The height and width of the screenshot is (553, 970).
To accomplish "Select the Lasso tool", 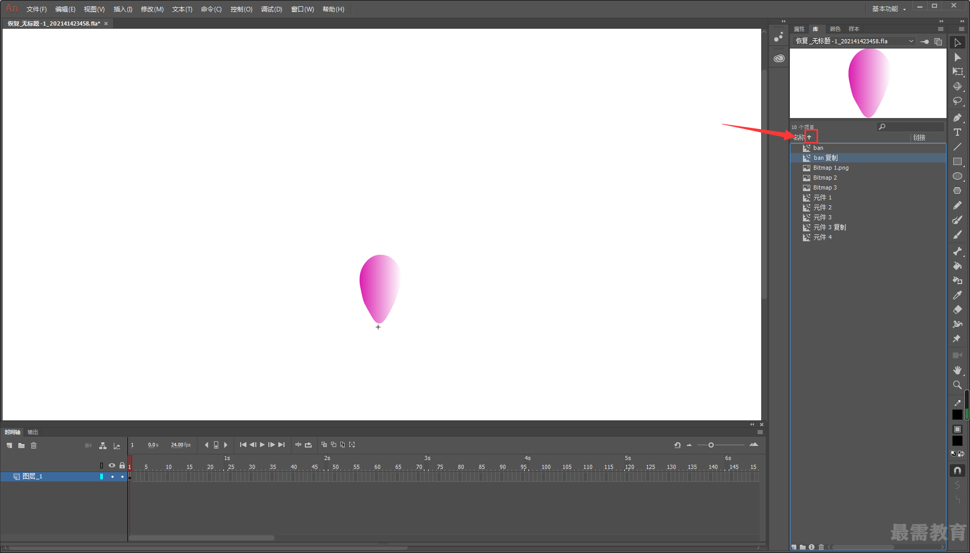I will 957,101.
